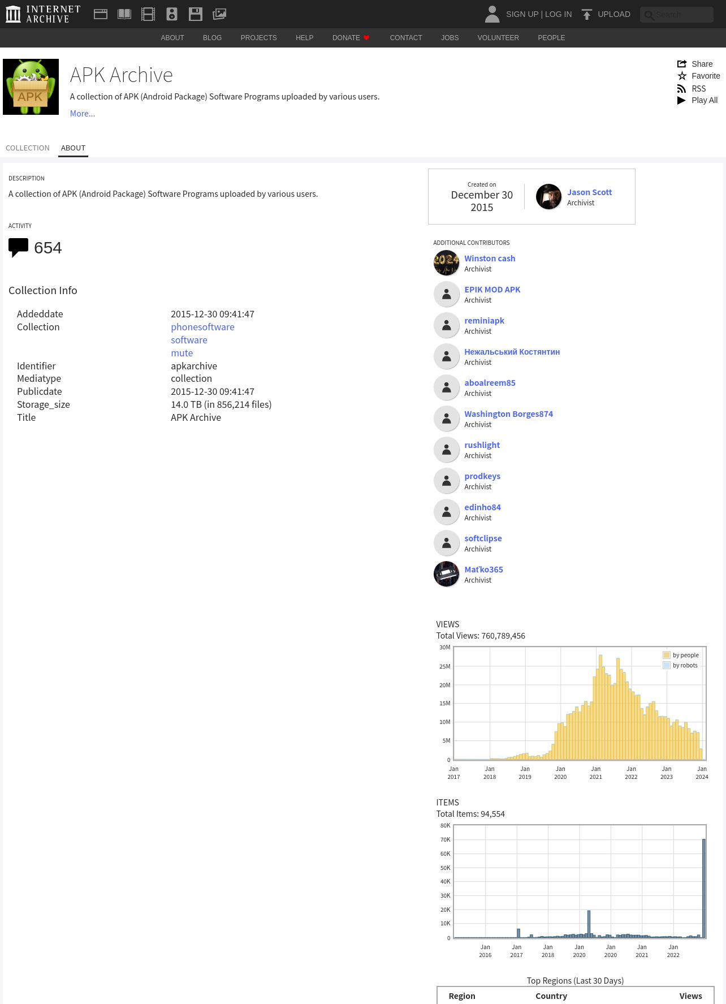Click the user avatar icon in header
The height and width of the screenshot is (1004, 726).
492,14
